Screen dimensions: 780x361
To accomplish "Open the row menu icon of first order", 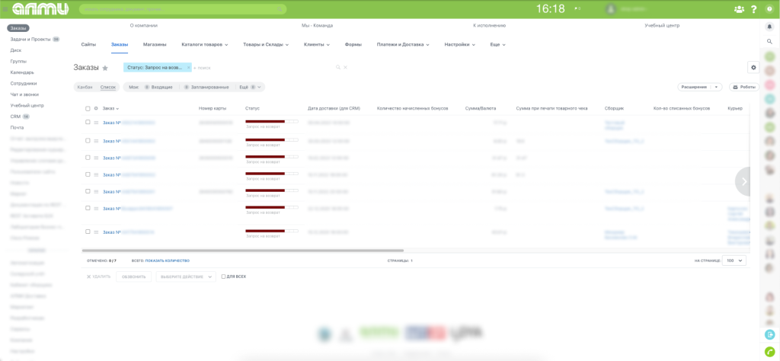I will (96, 123).
